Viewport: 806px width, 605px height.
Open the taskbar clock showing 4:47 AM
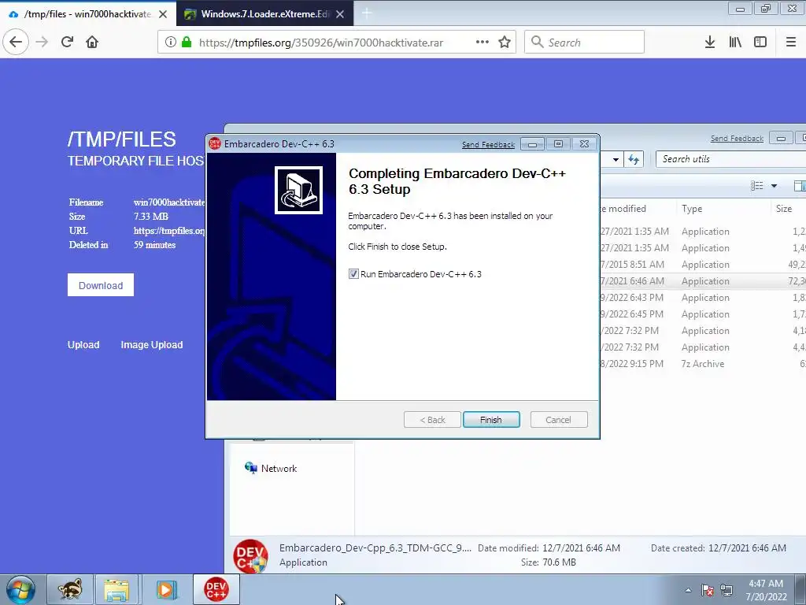[x=766, y=590]
